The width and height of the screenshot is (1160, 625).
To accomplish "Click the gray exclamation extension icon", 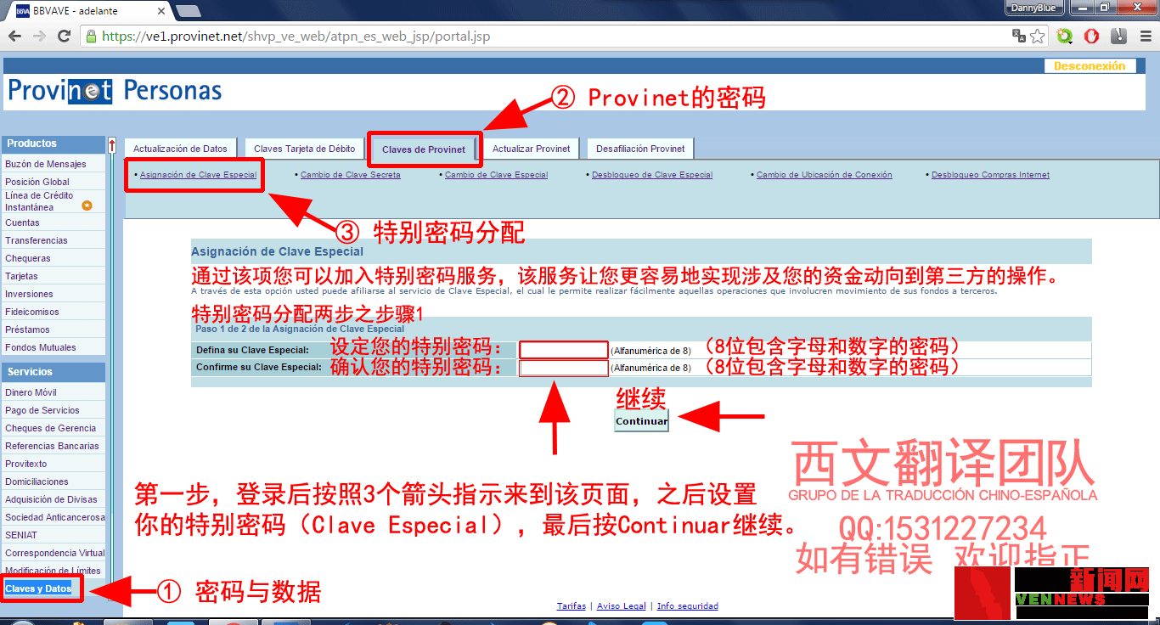I will coord(1119,36).
